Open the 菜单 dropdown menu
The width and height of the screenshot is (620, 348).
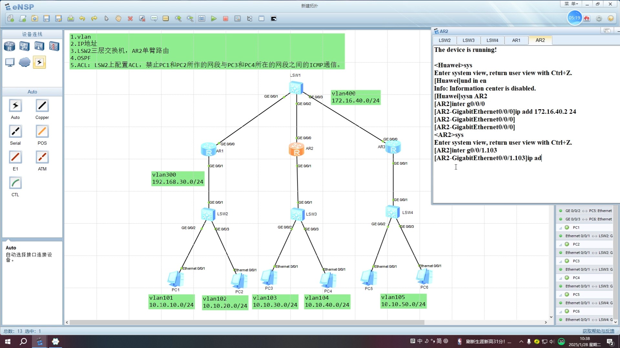[x=571, y=4]
